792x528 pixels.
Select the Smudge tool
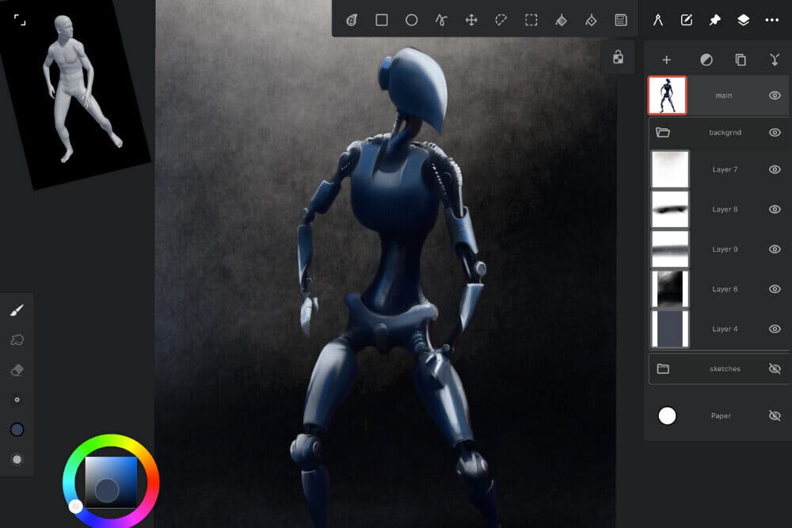(x=17, y=340)
